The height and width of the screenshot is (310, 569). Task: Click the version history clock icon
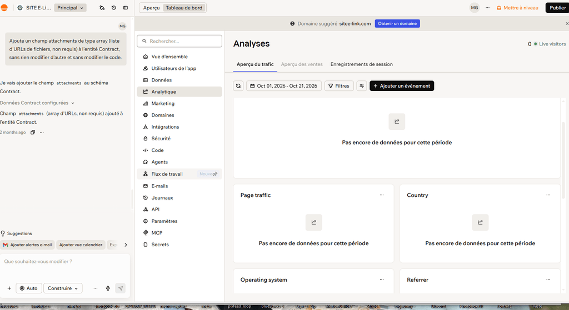[113, 8]
